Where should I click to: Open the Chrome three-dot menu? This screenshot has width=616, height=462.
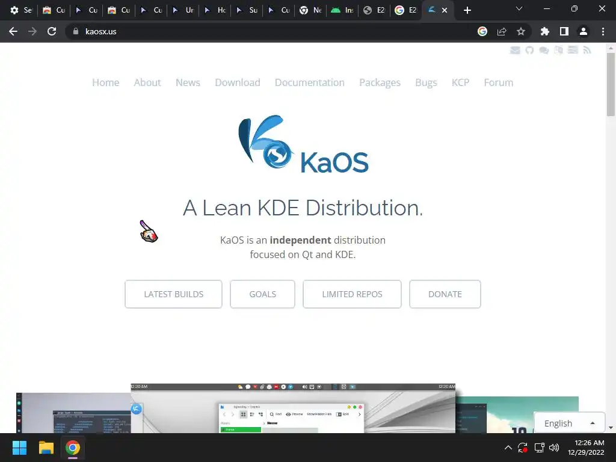(603, 31)
